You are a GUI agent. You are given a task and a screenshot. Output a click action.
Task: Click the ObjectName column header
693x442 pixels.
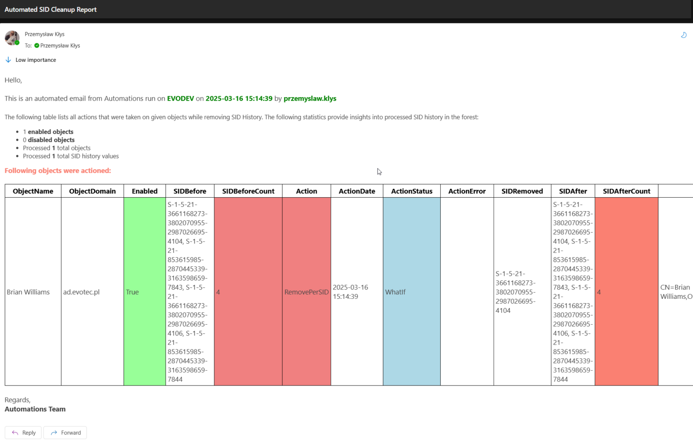coord(32,191)
